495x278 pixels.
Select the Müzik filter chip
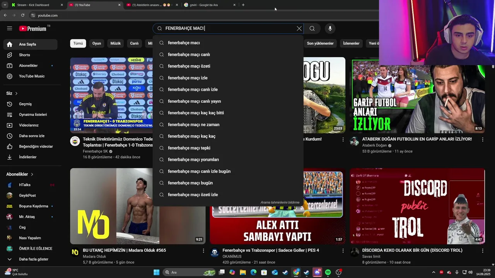116,43
